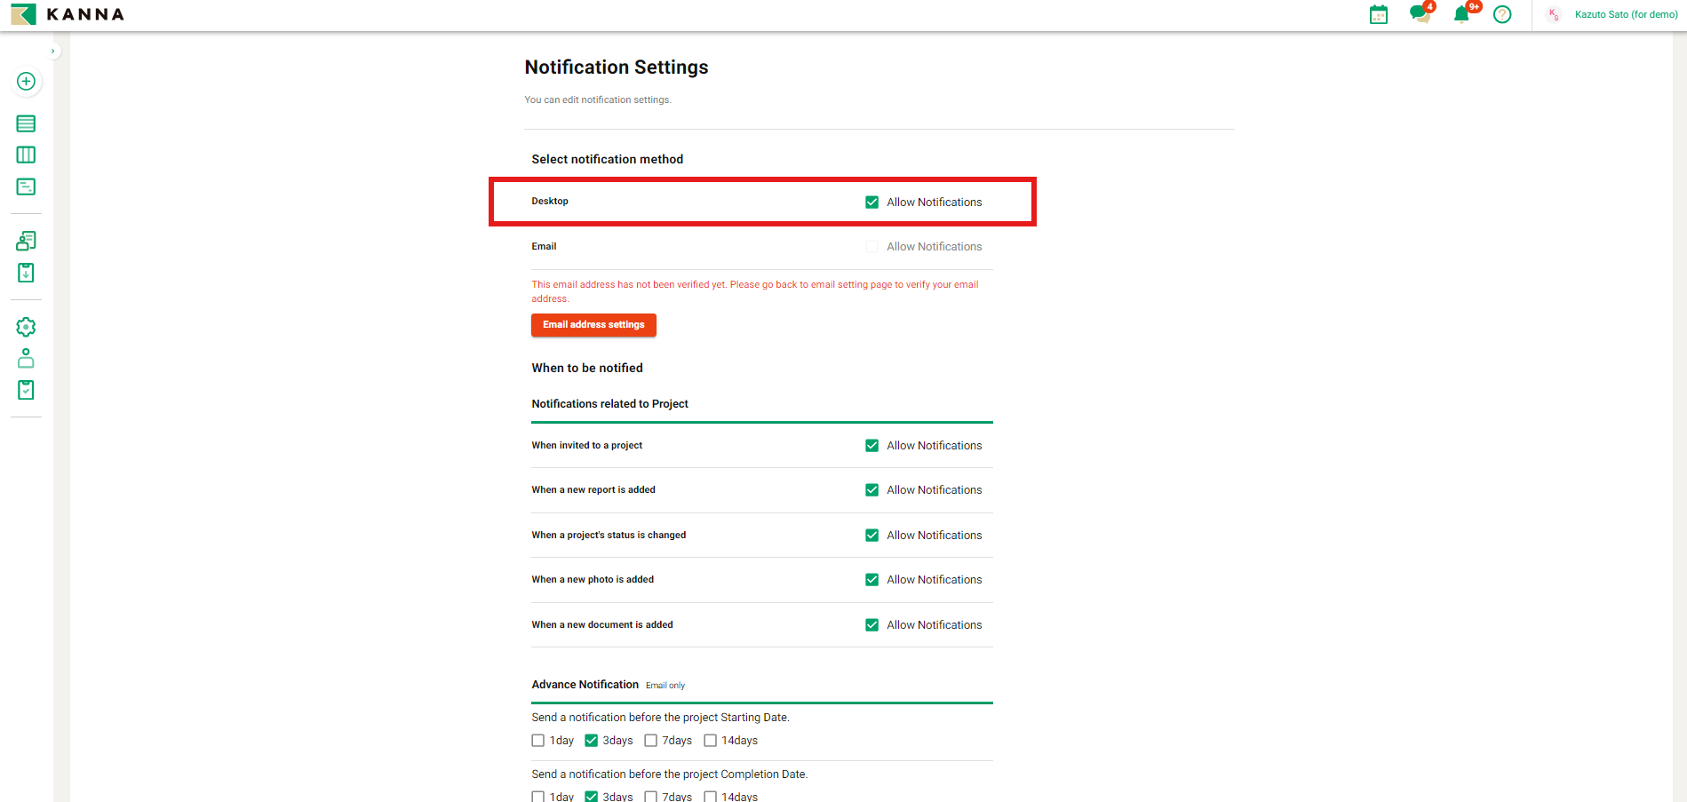This screenshot has width=1687, height=802.
Task: Click the settings gear icon in the sidebar
Action: pyautogui.click(x=26, y=327)
